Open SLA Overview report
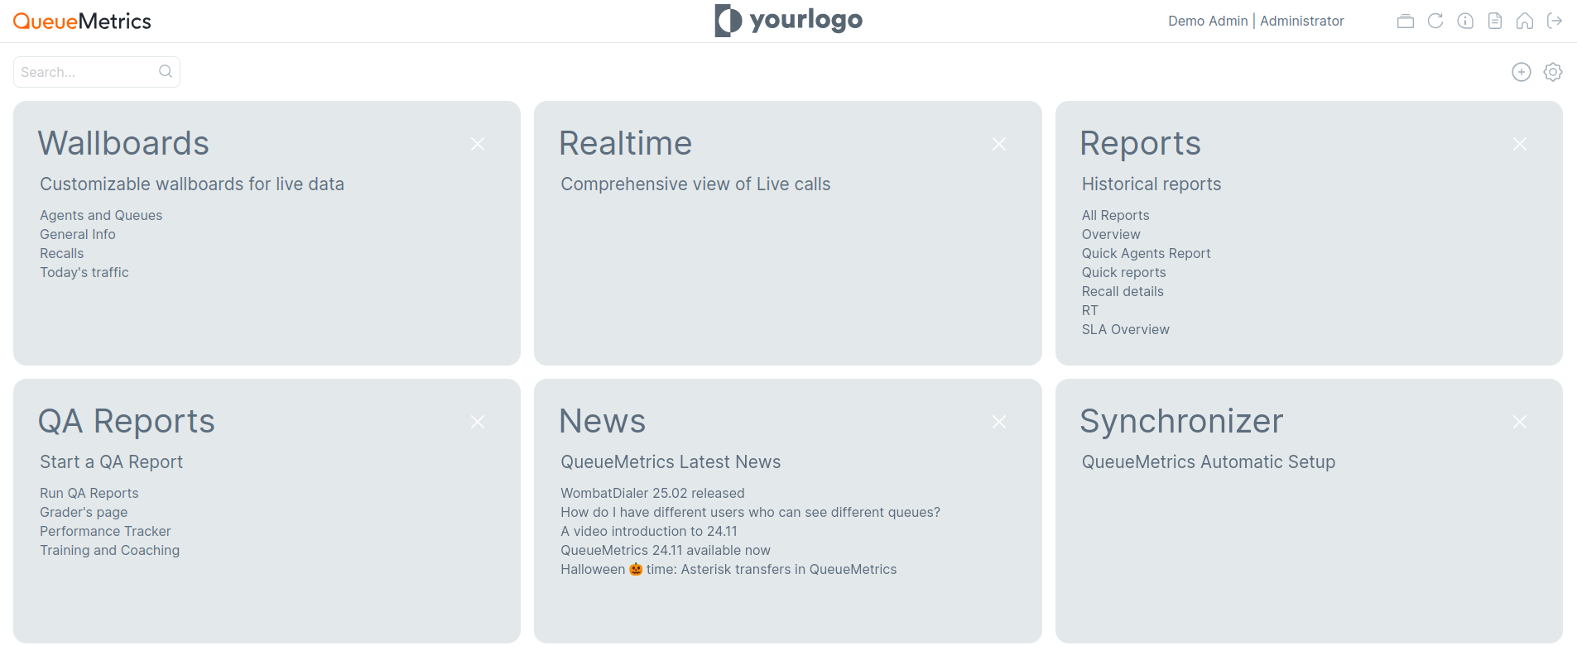This screenshot has width=1577, height=655. pyautogui.click(x=1125, y=329)
